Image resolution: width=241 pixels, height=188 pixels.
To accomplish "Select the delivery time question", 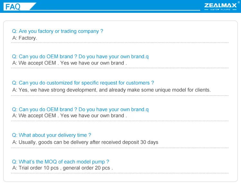I will click(x=51, y=135).
